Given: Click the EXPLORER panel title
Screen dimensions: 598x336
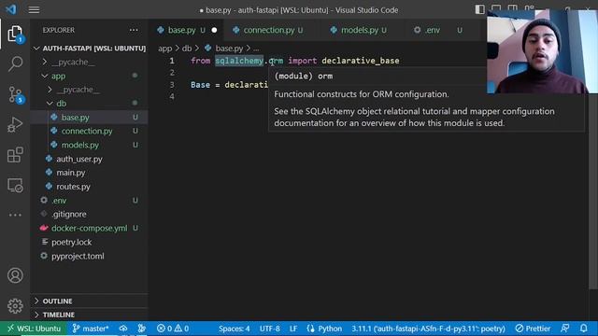Looking at the screenshot, I should pyautogui.click(x=58, y=30).
